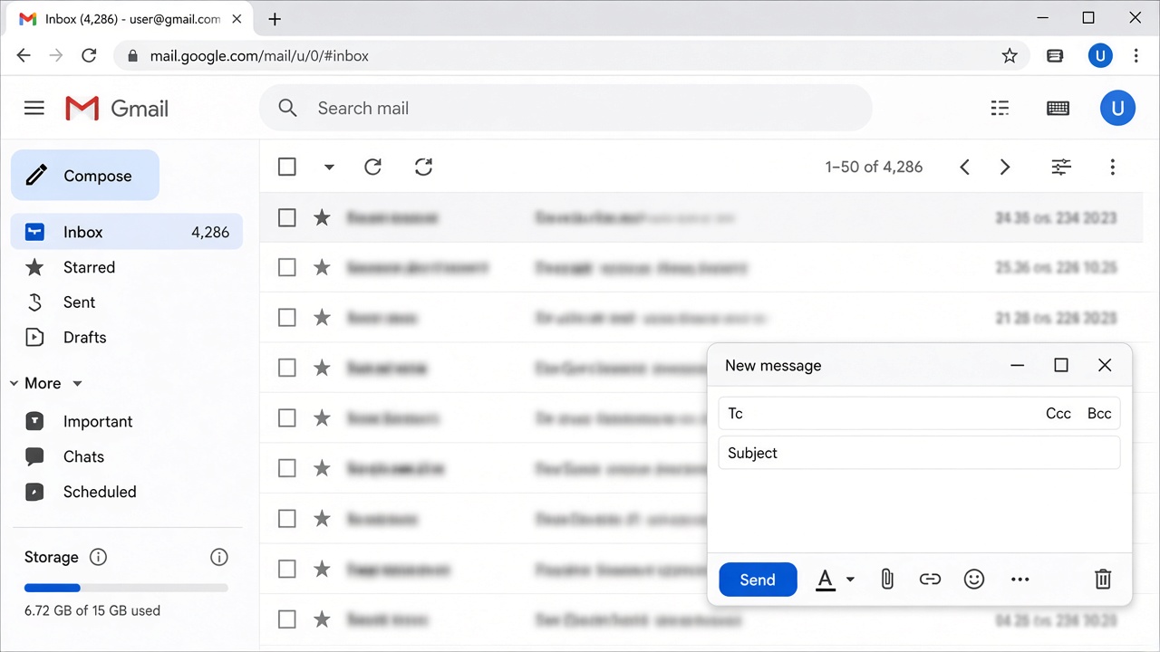Click the triangle arrow after the More label
The image size is (1160, 652).
pos(77,384)
